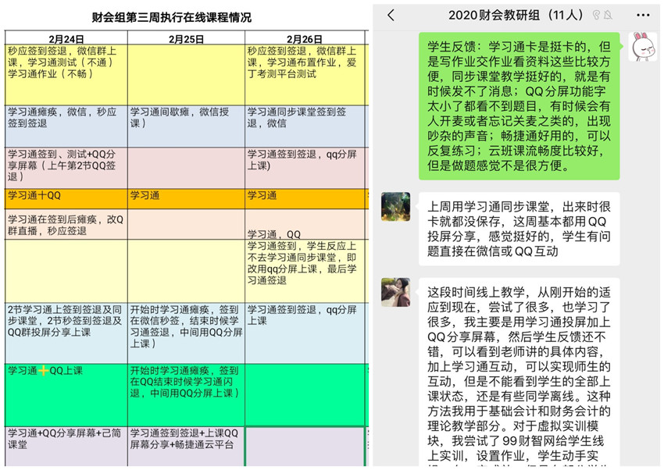Click the cell mentioning 最后学习通签退
The width and height of the screenshot is (664, 470).
pos(305,271)
